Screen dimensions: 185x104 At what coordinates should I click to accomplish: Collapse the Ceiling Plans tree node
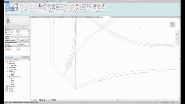click(7, 67)
